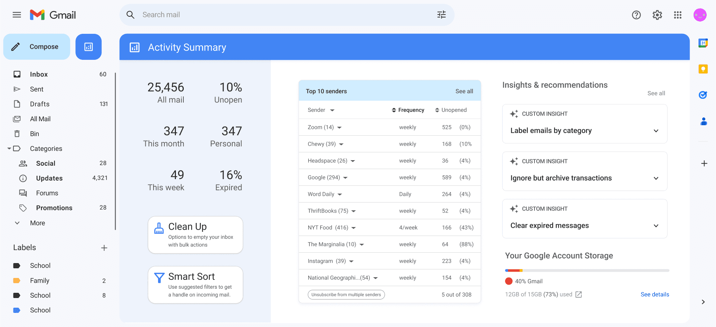Expand the Word Daily sender dropdown
This screenshot has width=716, height=327.
pos(340,194)
